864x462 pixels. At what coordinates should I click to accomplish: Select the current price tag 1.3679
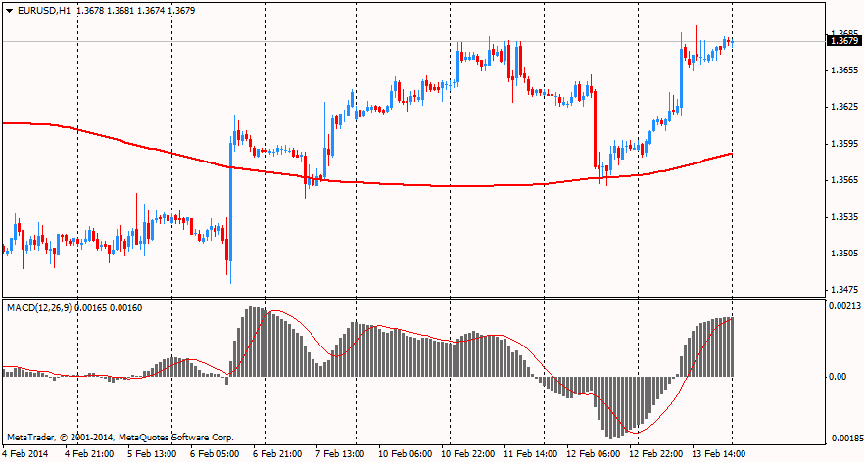(843, 40)
